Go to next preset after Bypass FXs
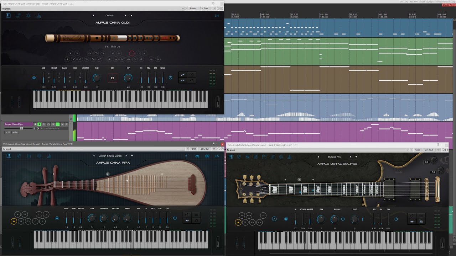The image size is (456, 256). click(x=350, y=157)
